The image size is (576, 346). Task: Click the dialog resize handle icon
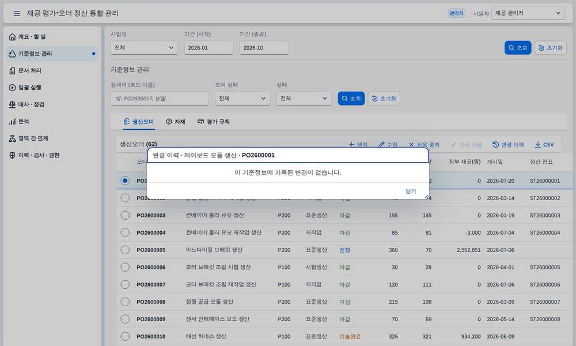point(427,197)
